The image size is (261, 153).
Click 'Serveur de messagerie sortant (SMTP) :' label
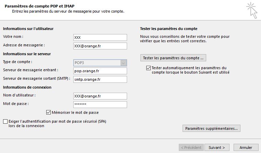(37, 78)
